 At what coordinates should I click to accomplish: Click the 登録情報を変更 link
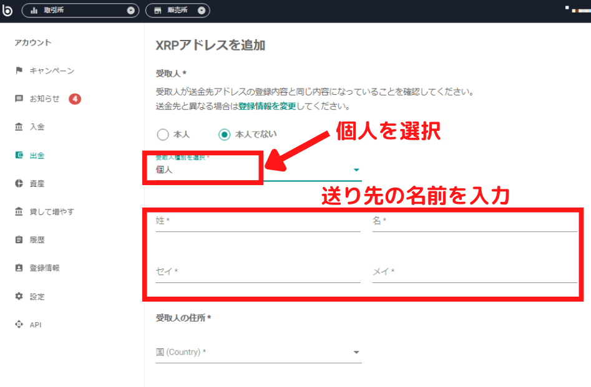[267, 106]
